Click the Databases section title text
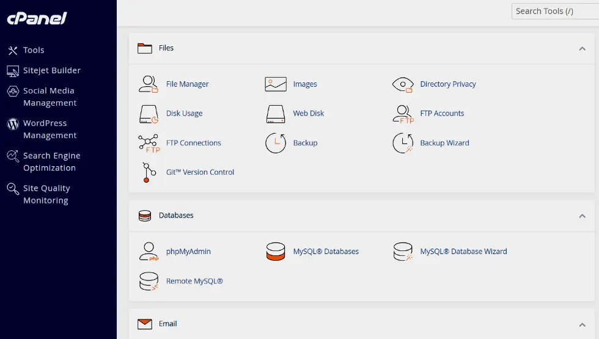The image size is (599, 339). point(176,216)
